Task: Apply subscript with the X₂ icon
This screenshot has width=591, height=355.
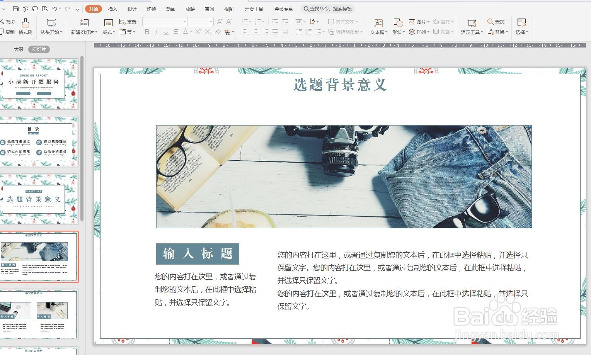Action: [208, 32]
